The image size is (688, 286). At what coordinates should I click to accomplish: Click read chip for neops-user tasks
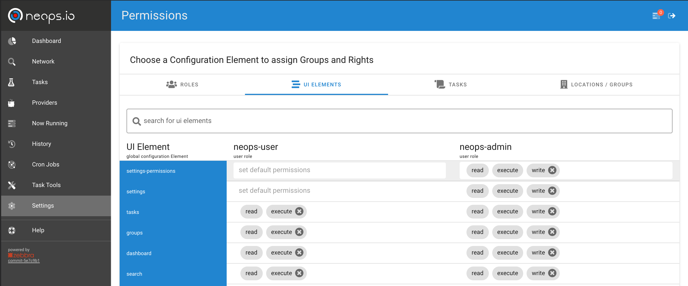[x=251, y=211]
